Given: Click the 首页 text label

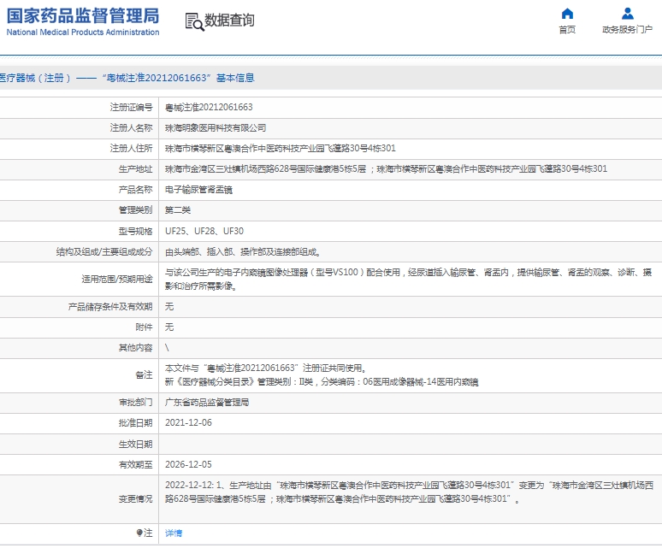Looking at the screenshot, I should pyautogui.click(x=567, y=30).
